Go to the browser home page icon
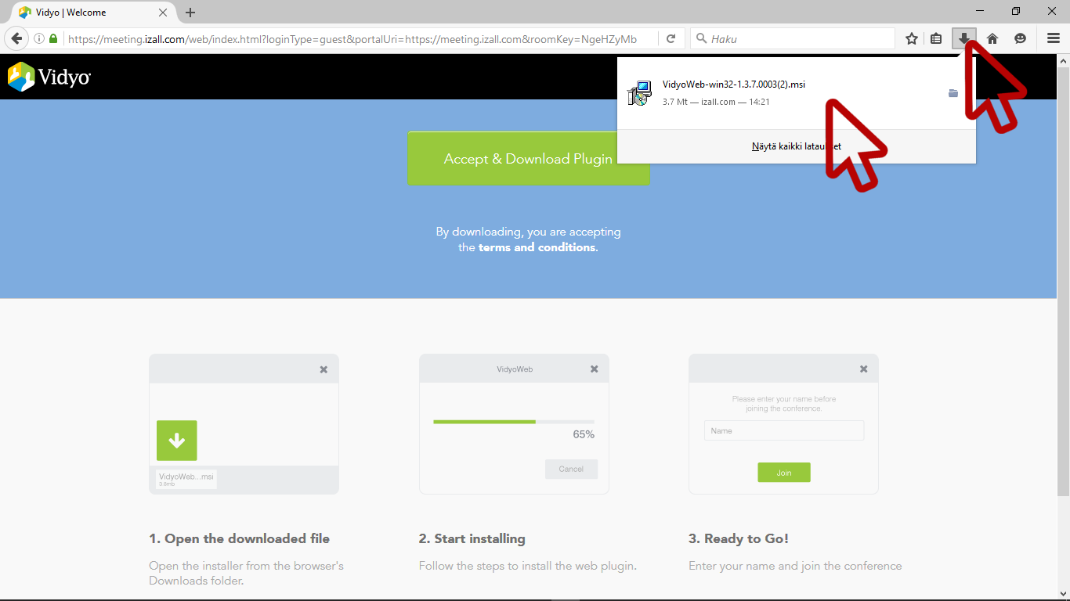 [992, 38]
